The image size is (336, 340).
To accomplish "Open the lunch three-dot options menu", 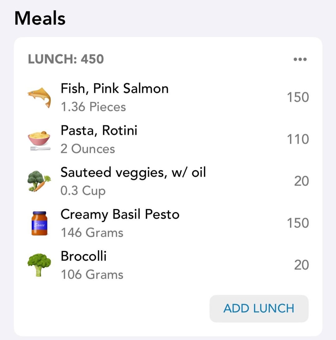I will 300,59.
